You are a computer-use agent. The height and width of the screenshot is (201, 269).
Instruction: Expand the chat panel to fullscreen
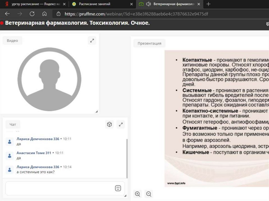[121, 124]
